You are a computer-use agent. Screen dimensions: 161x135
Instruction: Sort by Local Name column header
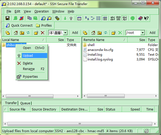(24, 40)
